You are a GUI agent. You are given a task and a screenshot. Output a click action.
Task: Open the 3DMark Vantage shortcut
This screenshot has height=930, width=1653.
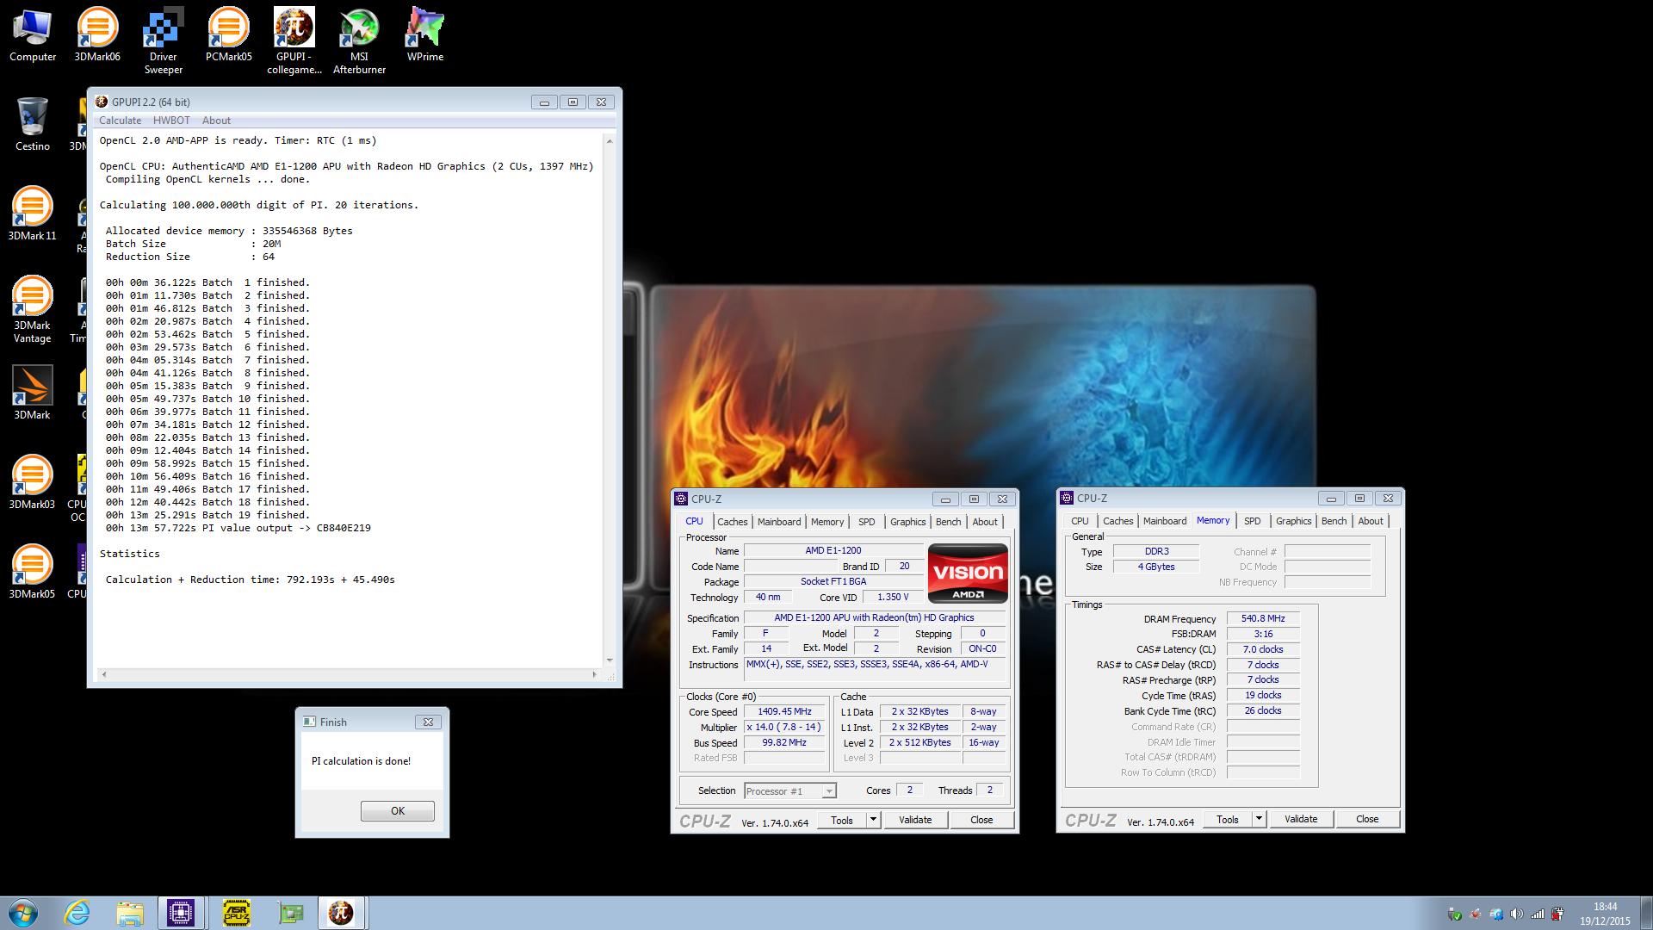pos(32,308)
